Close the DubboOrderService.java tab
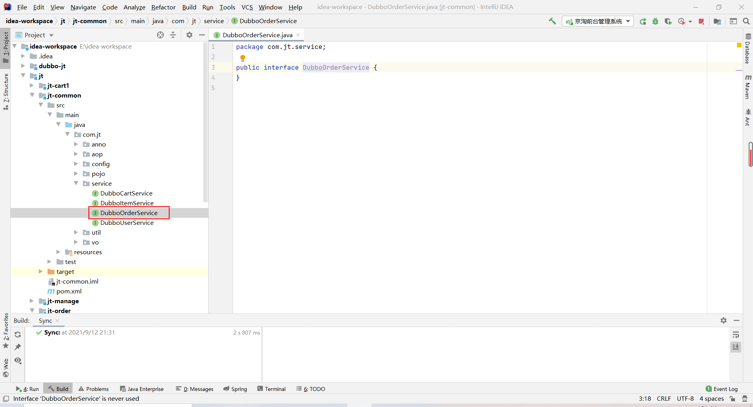Screen dimensions: 753x407 click(x=298, y=35)
